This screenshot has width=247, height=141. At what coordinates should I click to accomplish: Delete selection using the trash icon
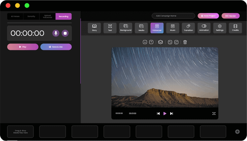pyautogui.click(x=185, y=42)
